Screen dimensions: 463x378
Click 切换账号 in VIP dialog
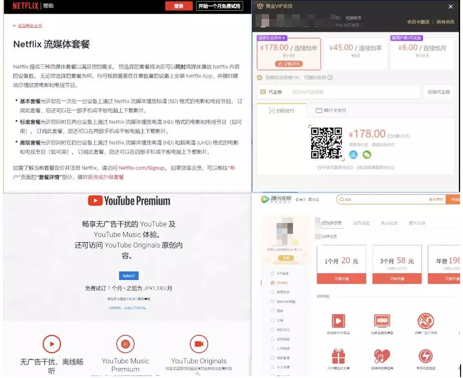click(x=353, y=18)
